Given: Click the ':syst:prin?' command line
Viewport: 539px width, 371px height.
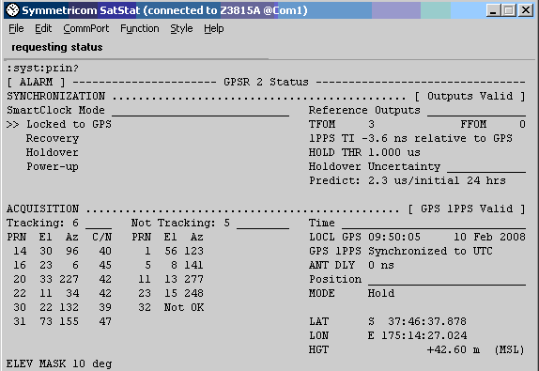Looking at the screenshot, I should (x=43, y=68).
